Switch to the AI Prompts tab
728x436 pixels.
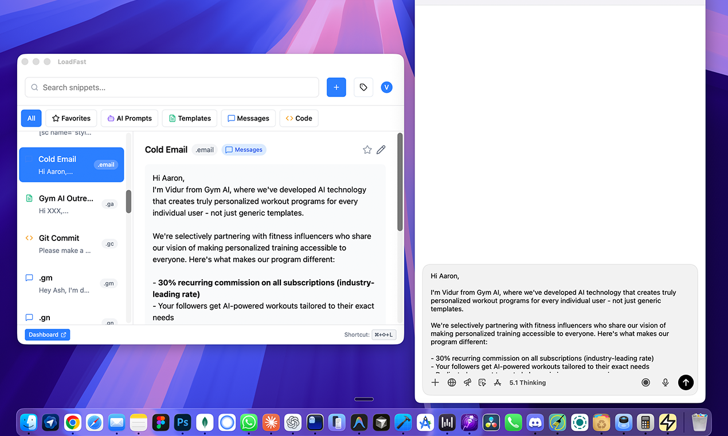click(x=129, y=118)
